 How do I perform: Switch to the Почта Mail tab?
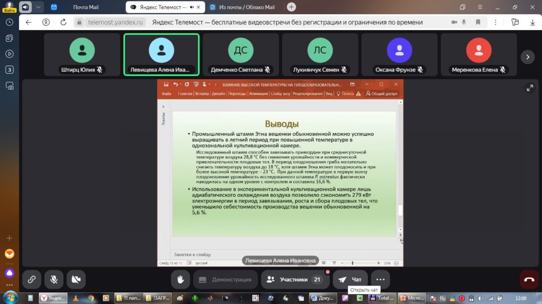click(x=85, y=7)
